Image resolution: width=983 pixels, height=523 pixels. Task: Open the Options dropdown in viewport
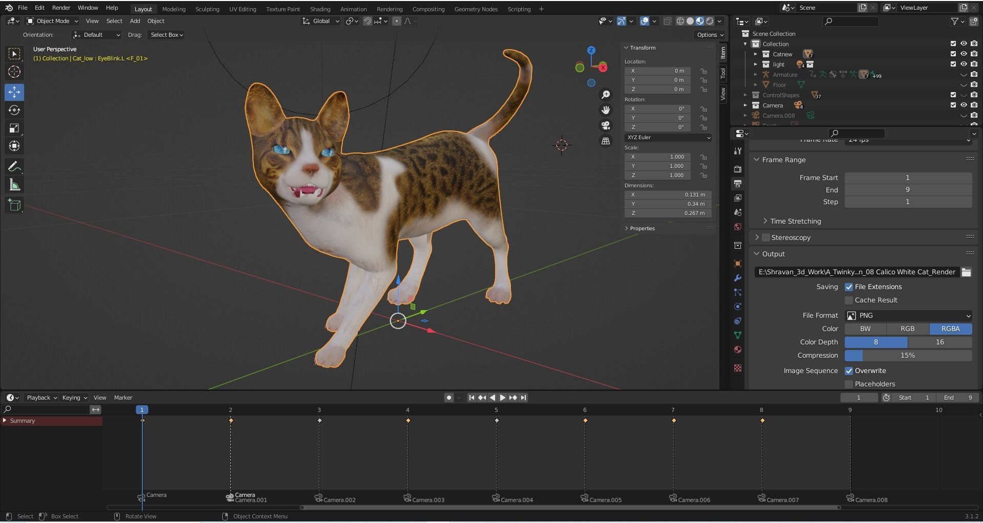pyautogui.click(x=710, y=35)
